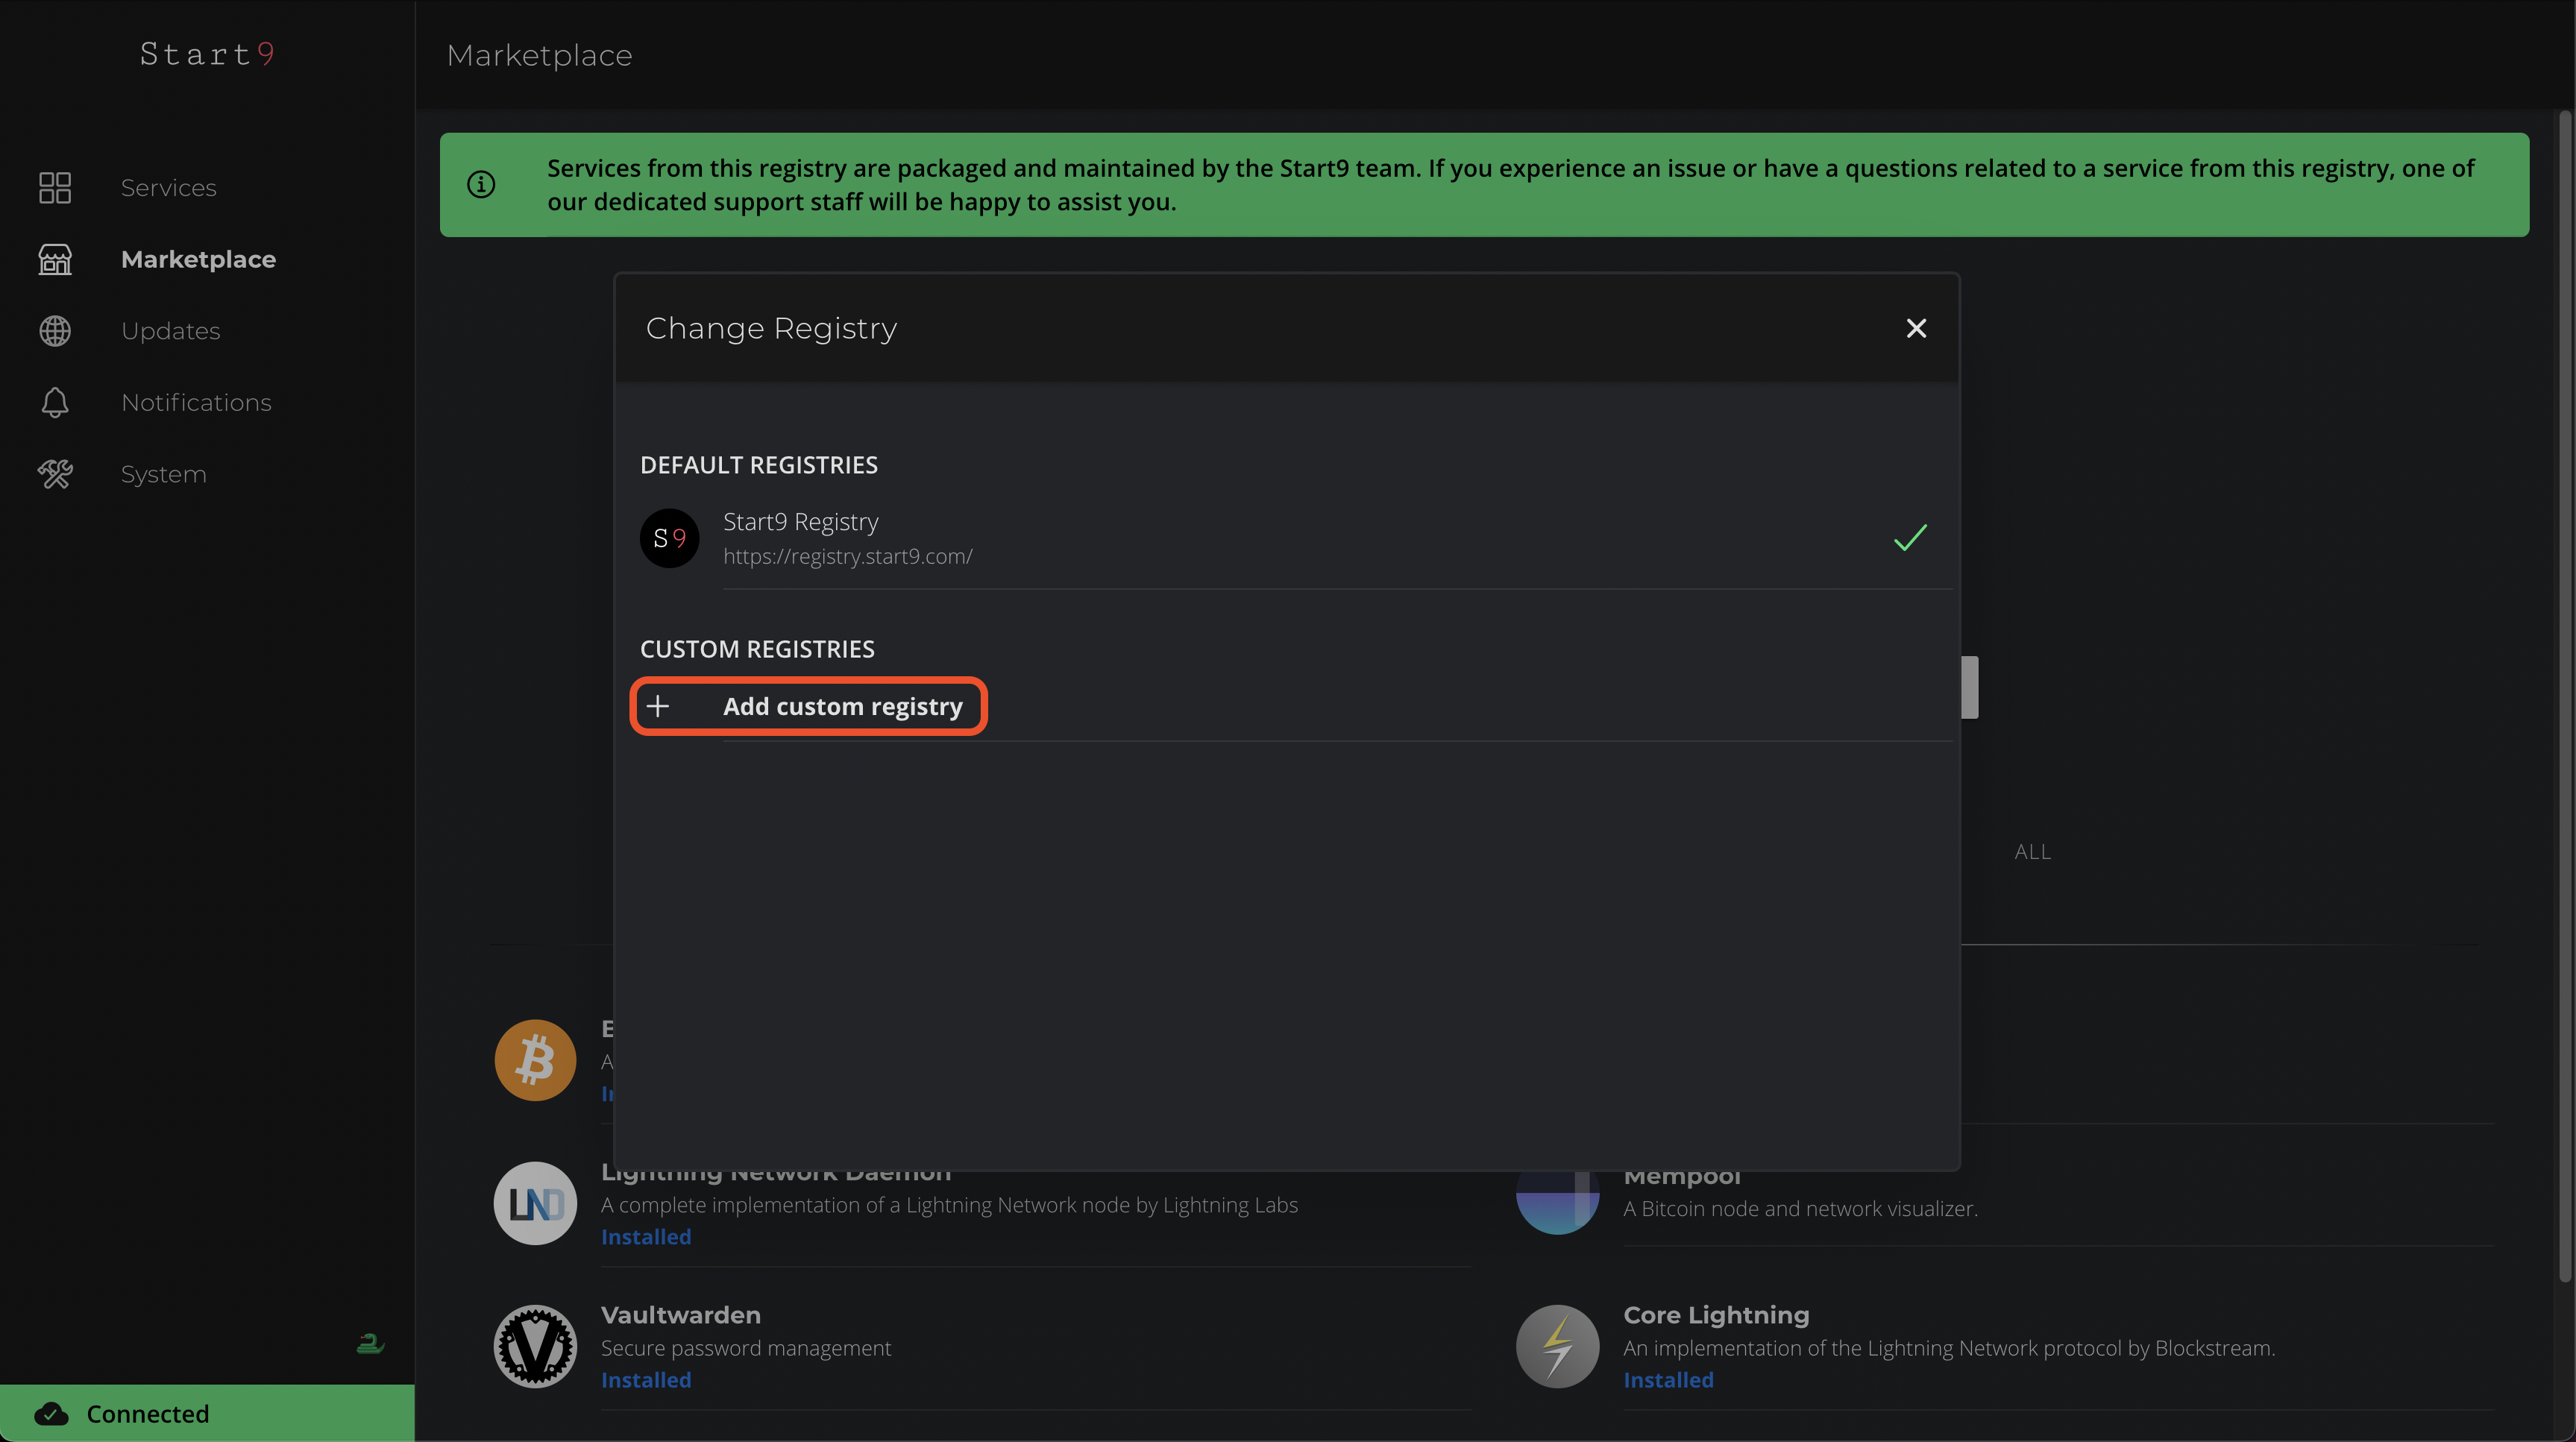
Task: Switch to the ALL category tab
Action: [2031, 852]
